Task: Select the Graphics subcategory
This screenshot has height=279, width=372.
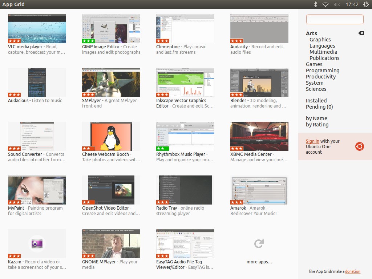Action: (x=320, y=40)
